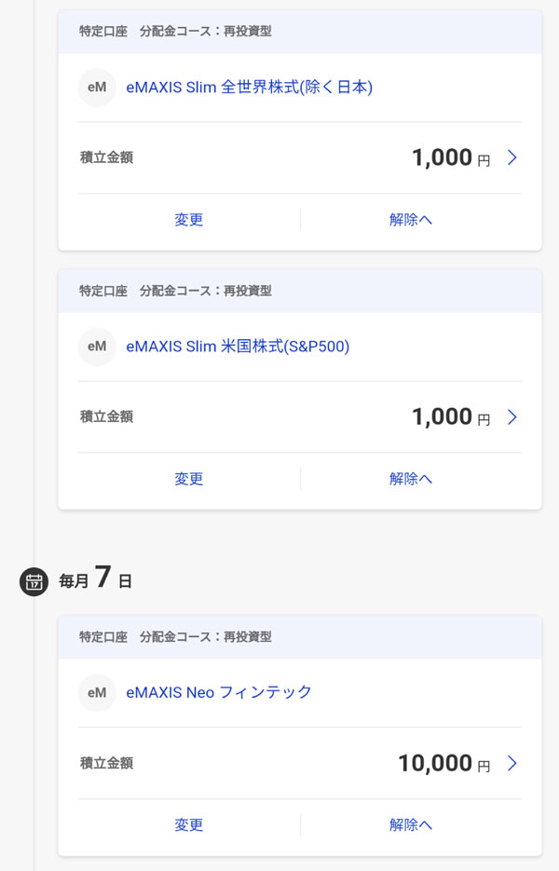The image size is (559, 871).
Task: Expand the 10,000円 chevron for Neo フィンテック
Action: point(511,764)
